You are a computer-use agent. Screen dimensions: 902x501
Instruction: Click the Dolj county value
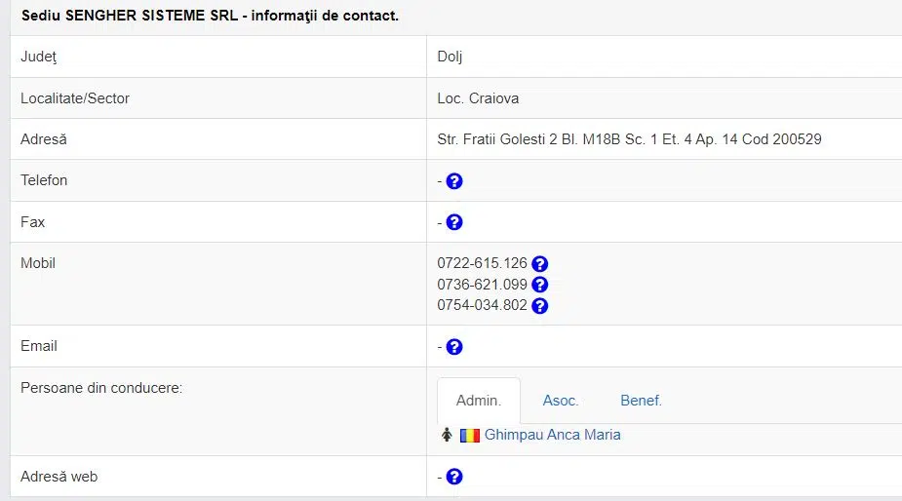pos(450,57)
